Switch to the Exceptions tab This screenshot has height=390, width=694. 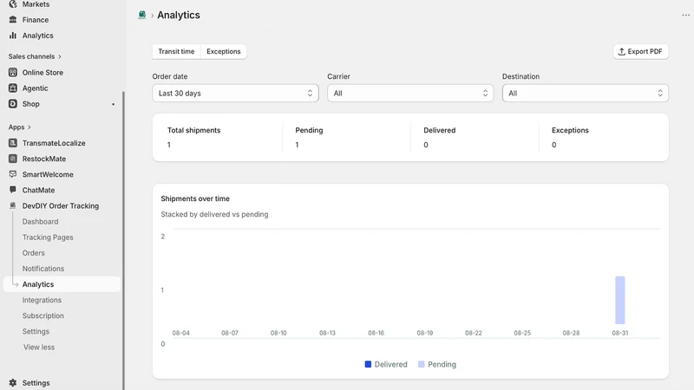pyautogui.click(x=224, y=51)
